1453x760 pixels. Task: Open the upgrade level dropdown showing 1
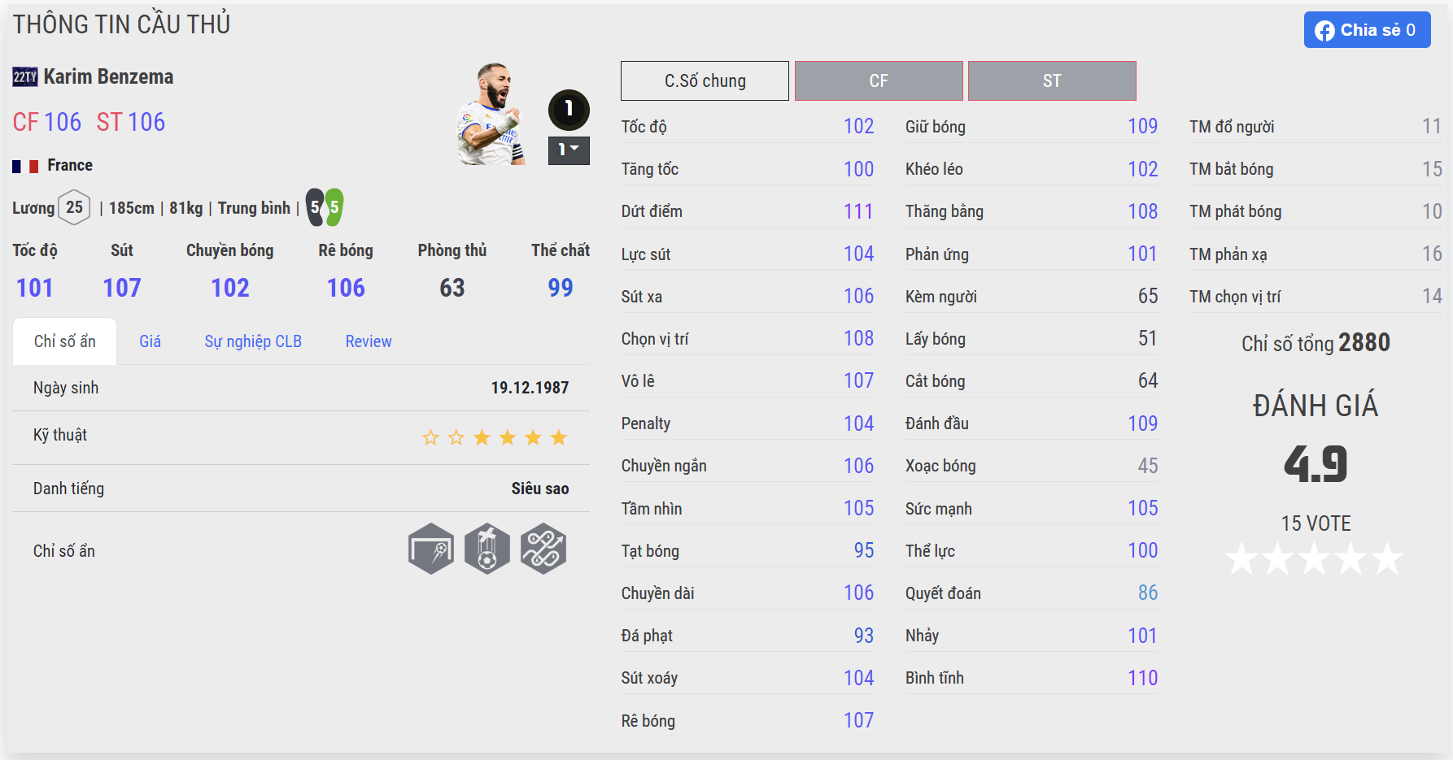point(569,150)
